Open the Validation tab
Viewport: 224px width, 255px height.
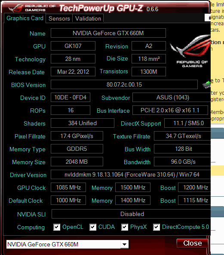click(x=88, y=18)
